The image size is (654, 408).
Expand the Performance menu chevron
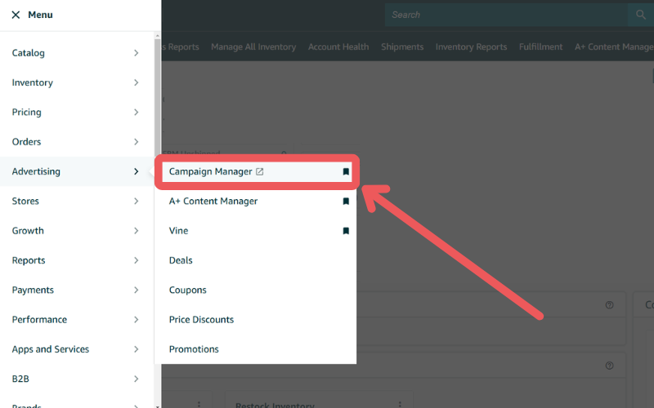coord(136,319)
